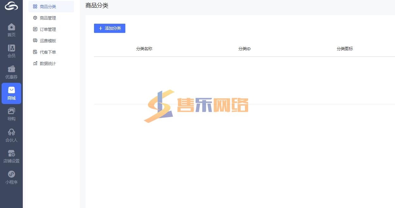This screenshot has width=395, height=208.
Task: Open the 导购 guide icon
Action: (11, 111)
